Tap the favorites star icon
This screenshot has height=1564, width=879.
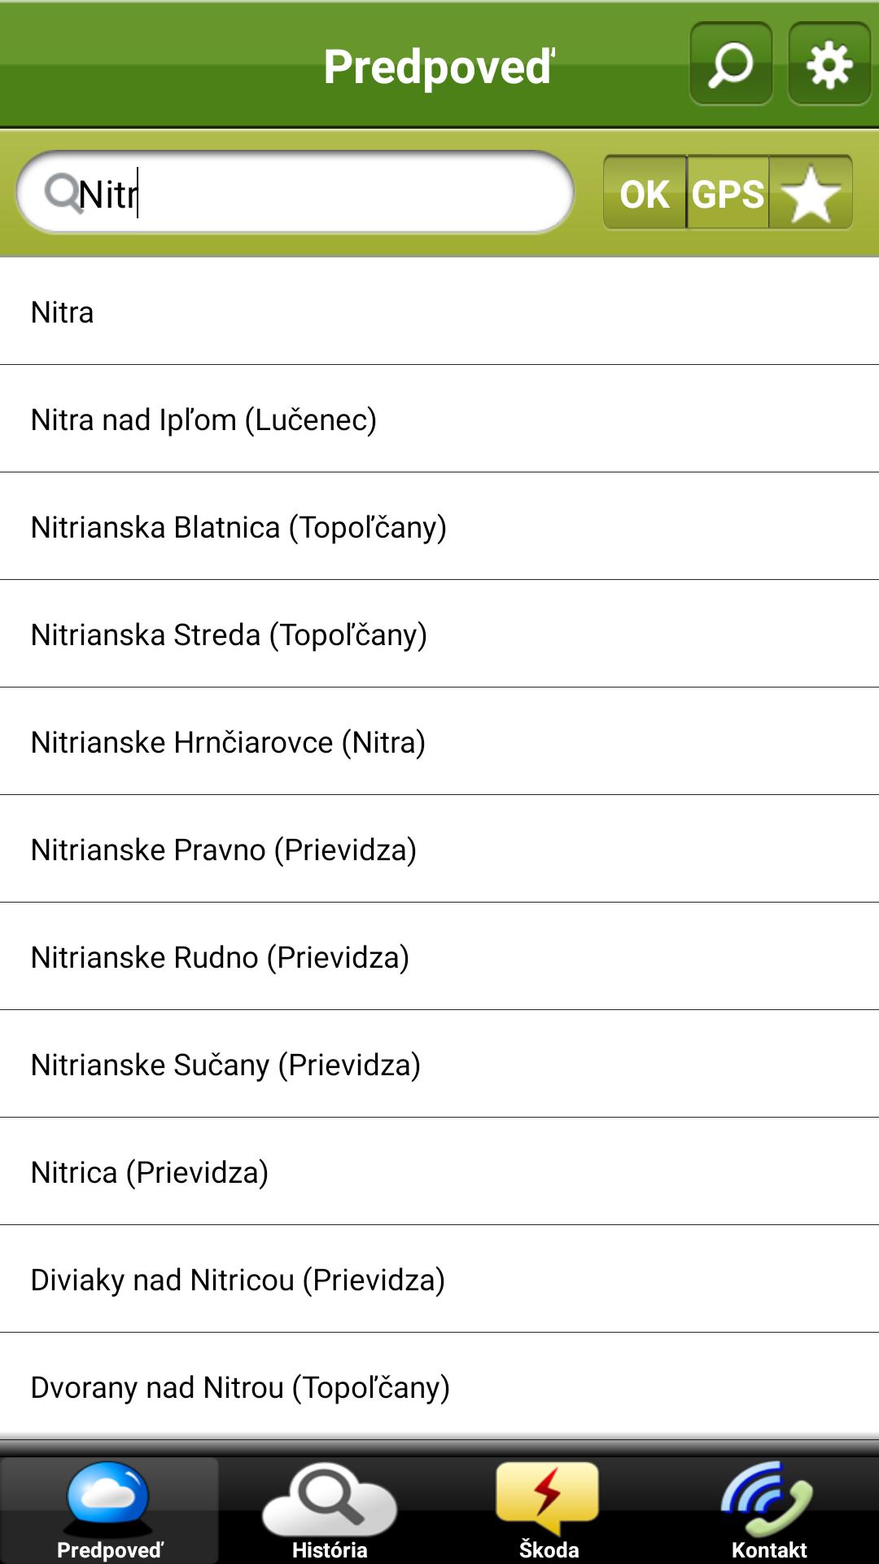coord(811,193)
